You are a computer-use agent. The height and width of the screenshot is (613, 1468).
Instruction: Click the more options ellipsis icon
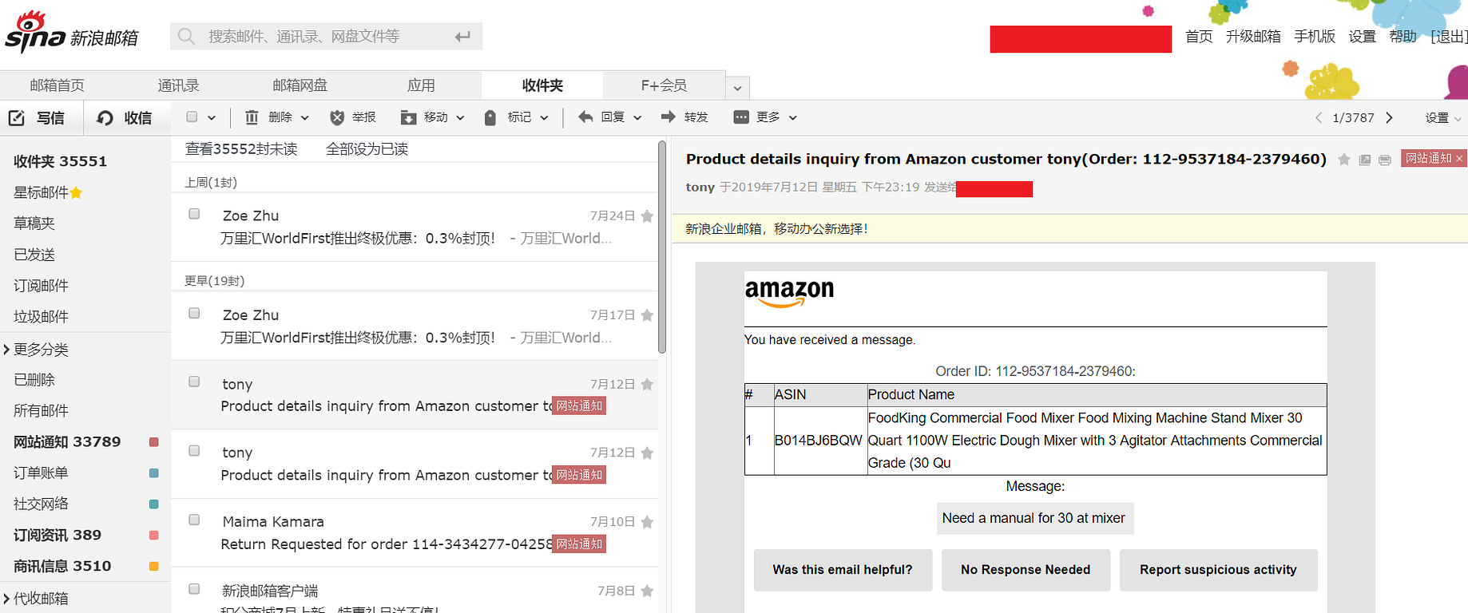(x=741, y=117)
